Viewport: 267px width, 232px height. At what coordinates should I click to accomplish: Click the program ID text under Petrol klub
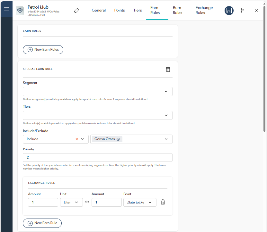click(44, 13)
